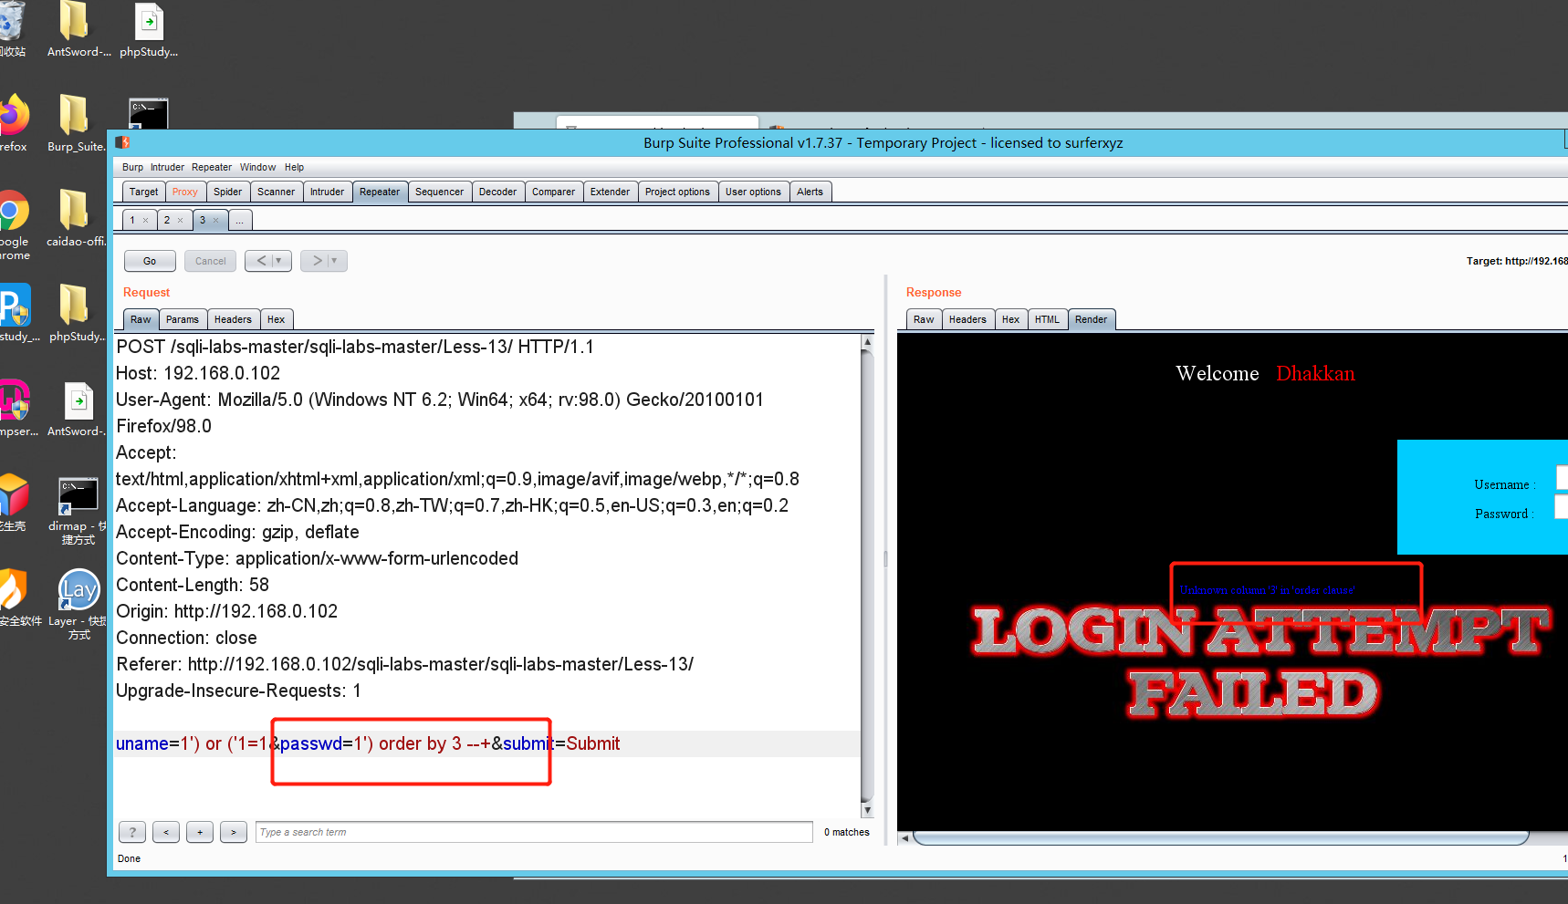The width and height of the screenshot is (1568, 904).
Task: Switch to the Comparer tool tab
Action: pyautogui.click(x=554, y=192)
